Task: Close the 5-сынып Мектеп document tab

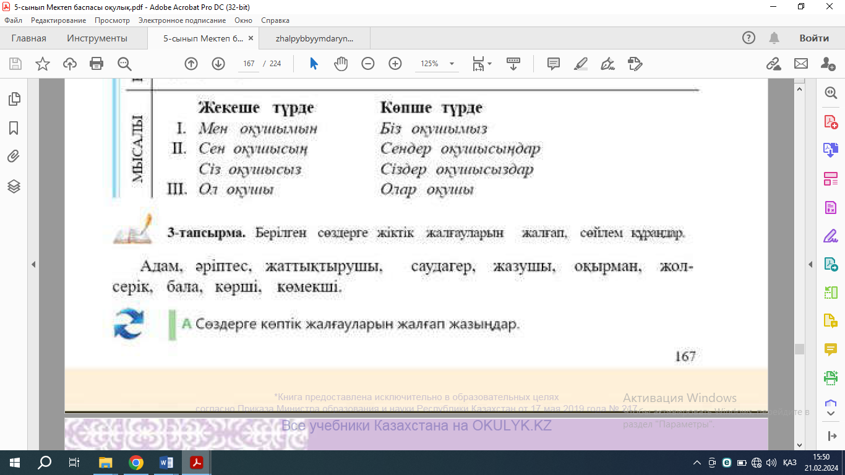Action: tap(251, 38)
